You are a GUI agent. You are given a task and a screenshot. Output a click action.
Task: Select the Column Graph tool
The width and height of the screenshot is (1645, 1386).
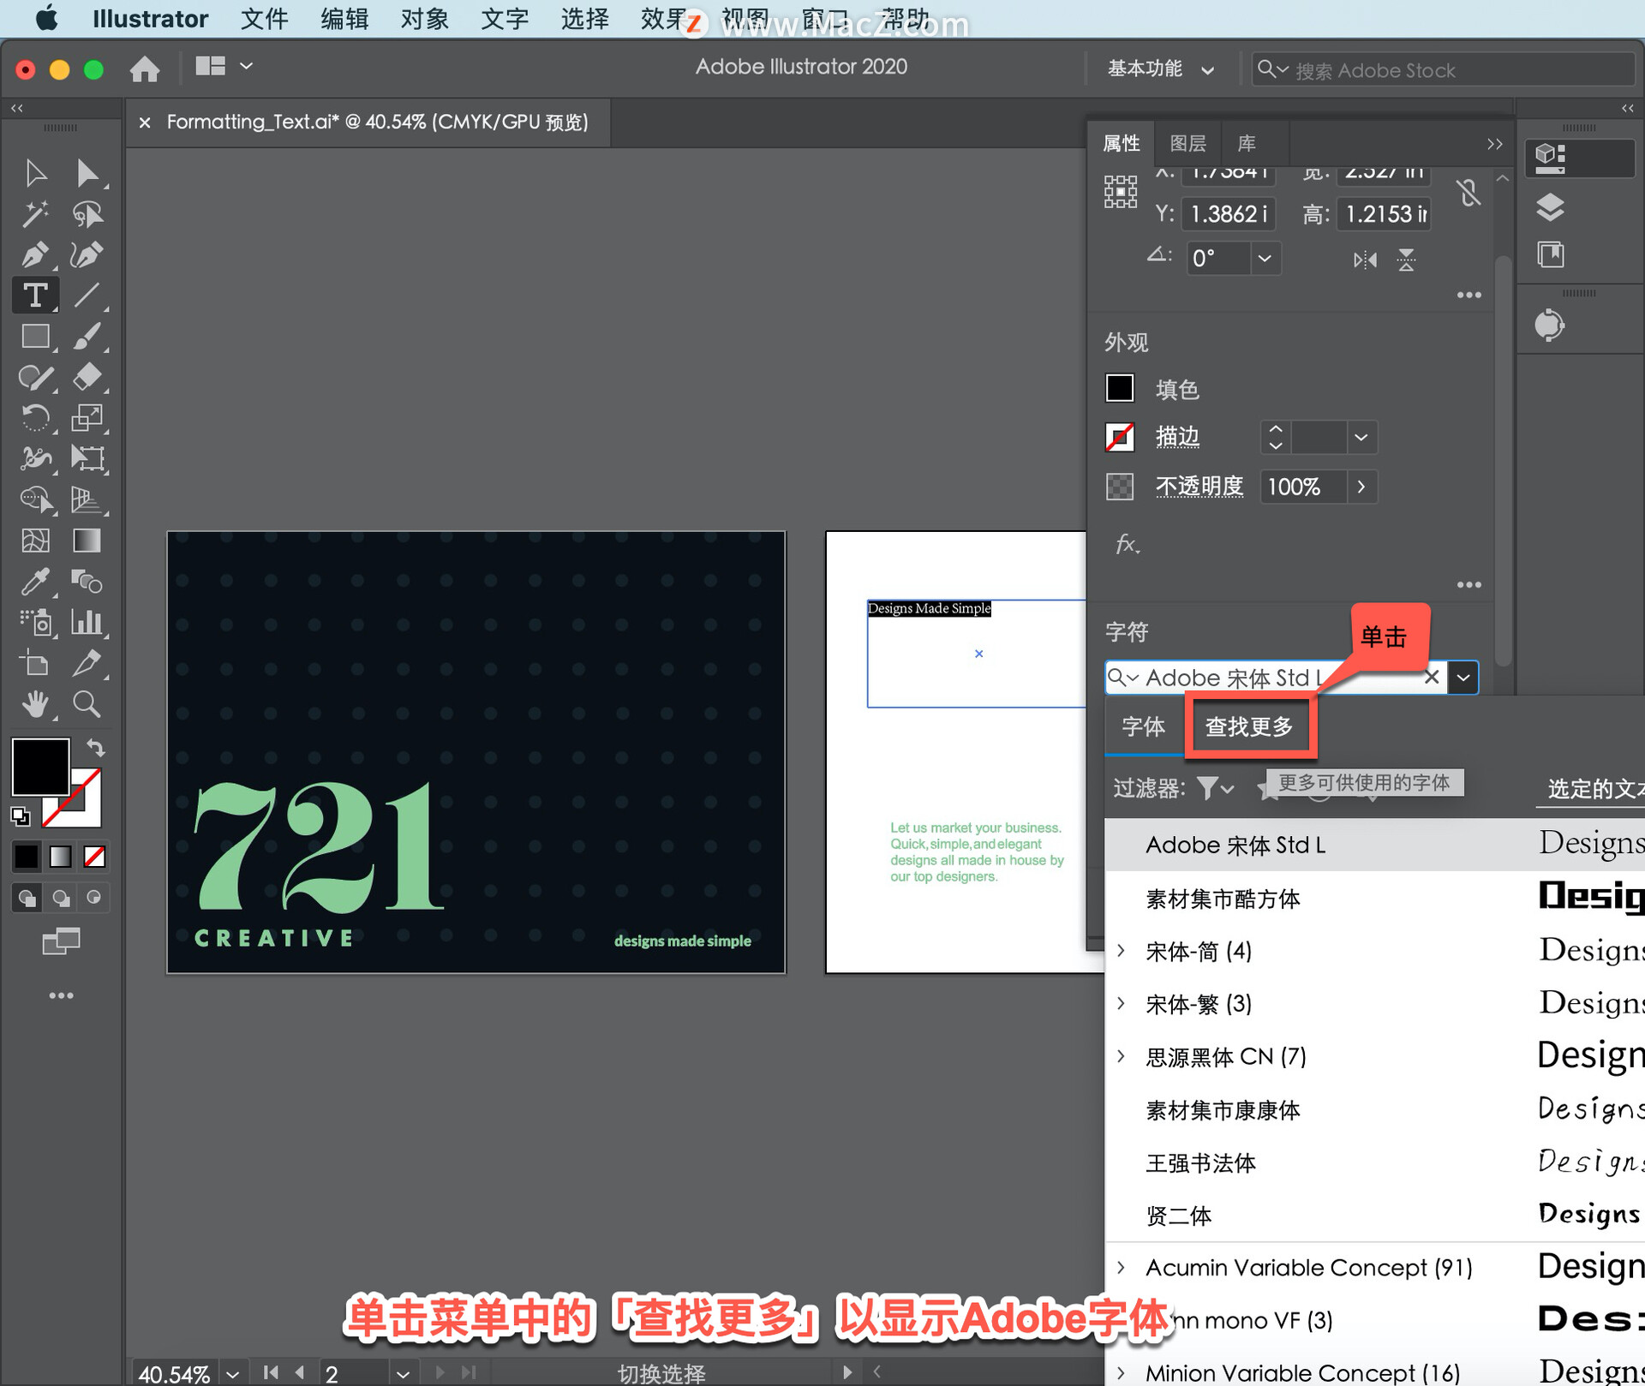87,622
